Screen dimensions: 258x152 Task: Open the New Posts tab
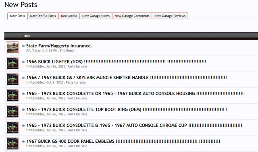pyautogui.click(x=17, y=16)
